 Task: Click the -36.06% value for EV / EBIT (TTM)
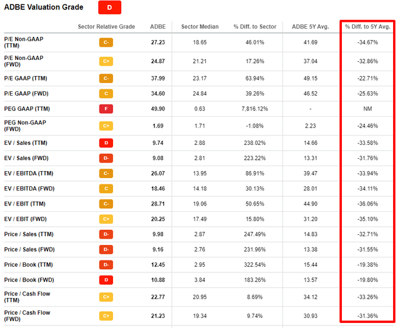tap(367, 204)
